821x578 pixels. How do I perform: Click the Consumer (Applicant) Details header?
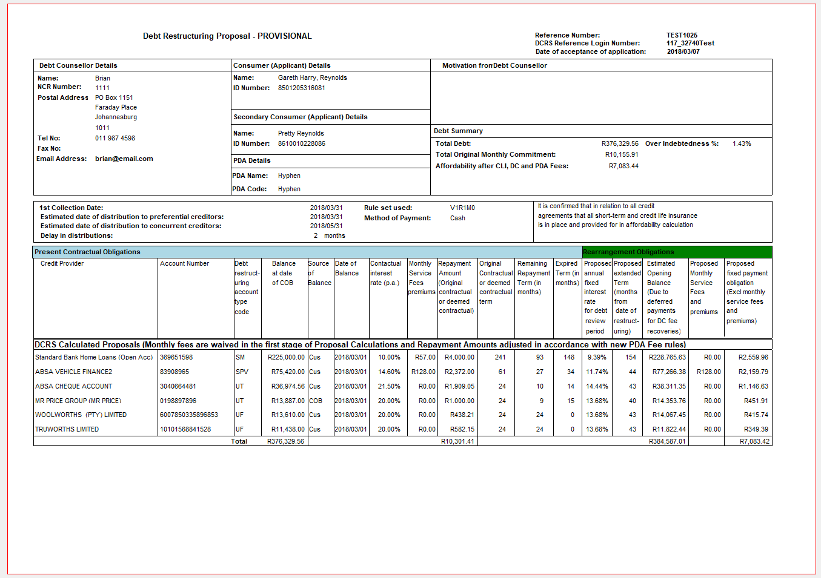click(x=282, y=65)
